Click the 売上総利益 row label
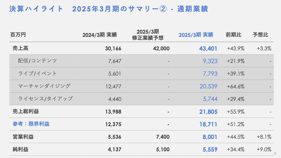Viewport: 281px width, 158px height. click(x=26, y=111)
